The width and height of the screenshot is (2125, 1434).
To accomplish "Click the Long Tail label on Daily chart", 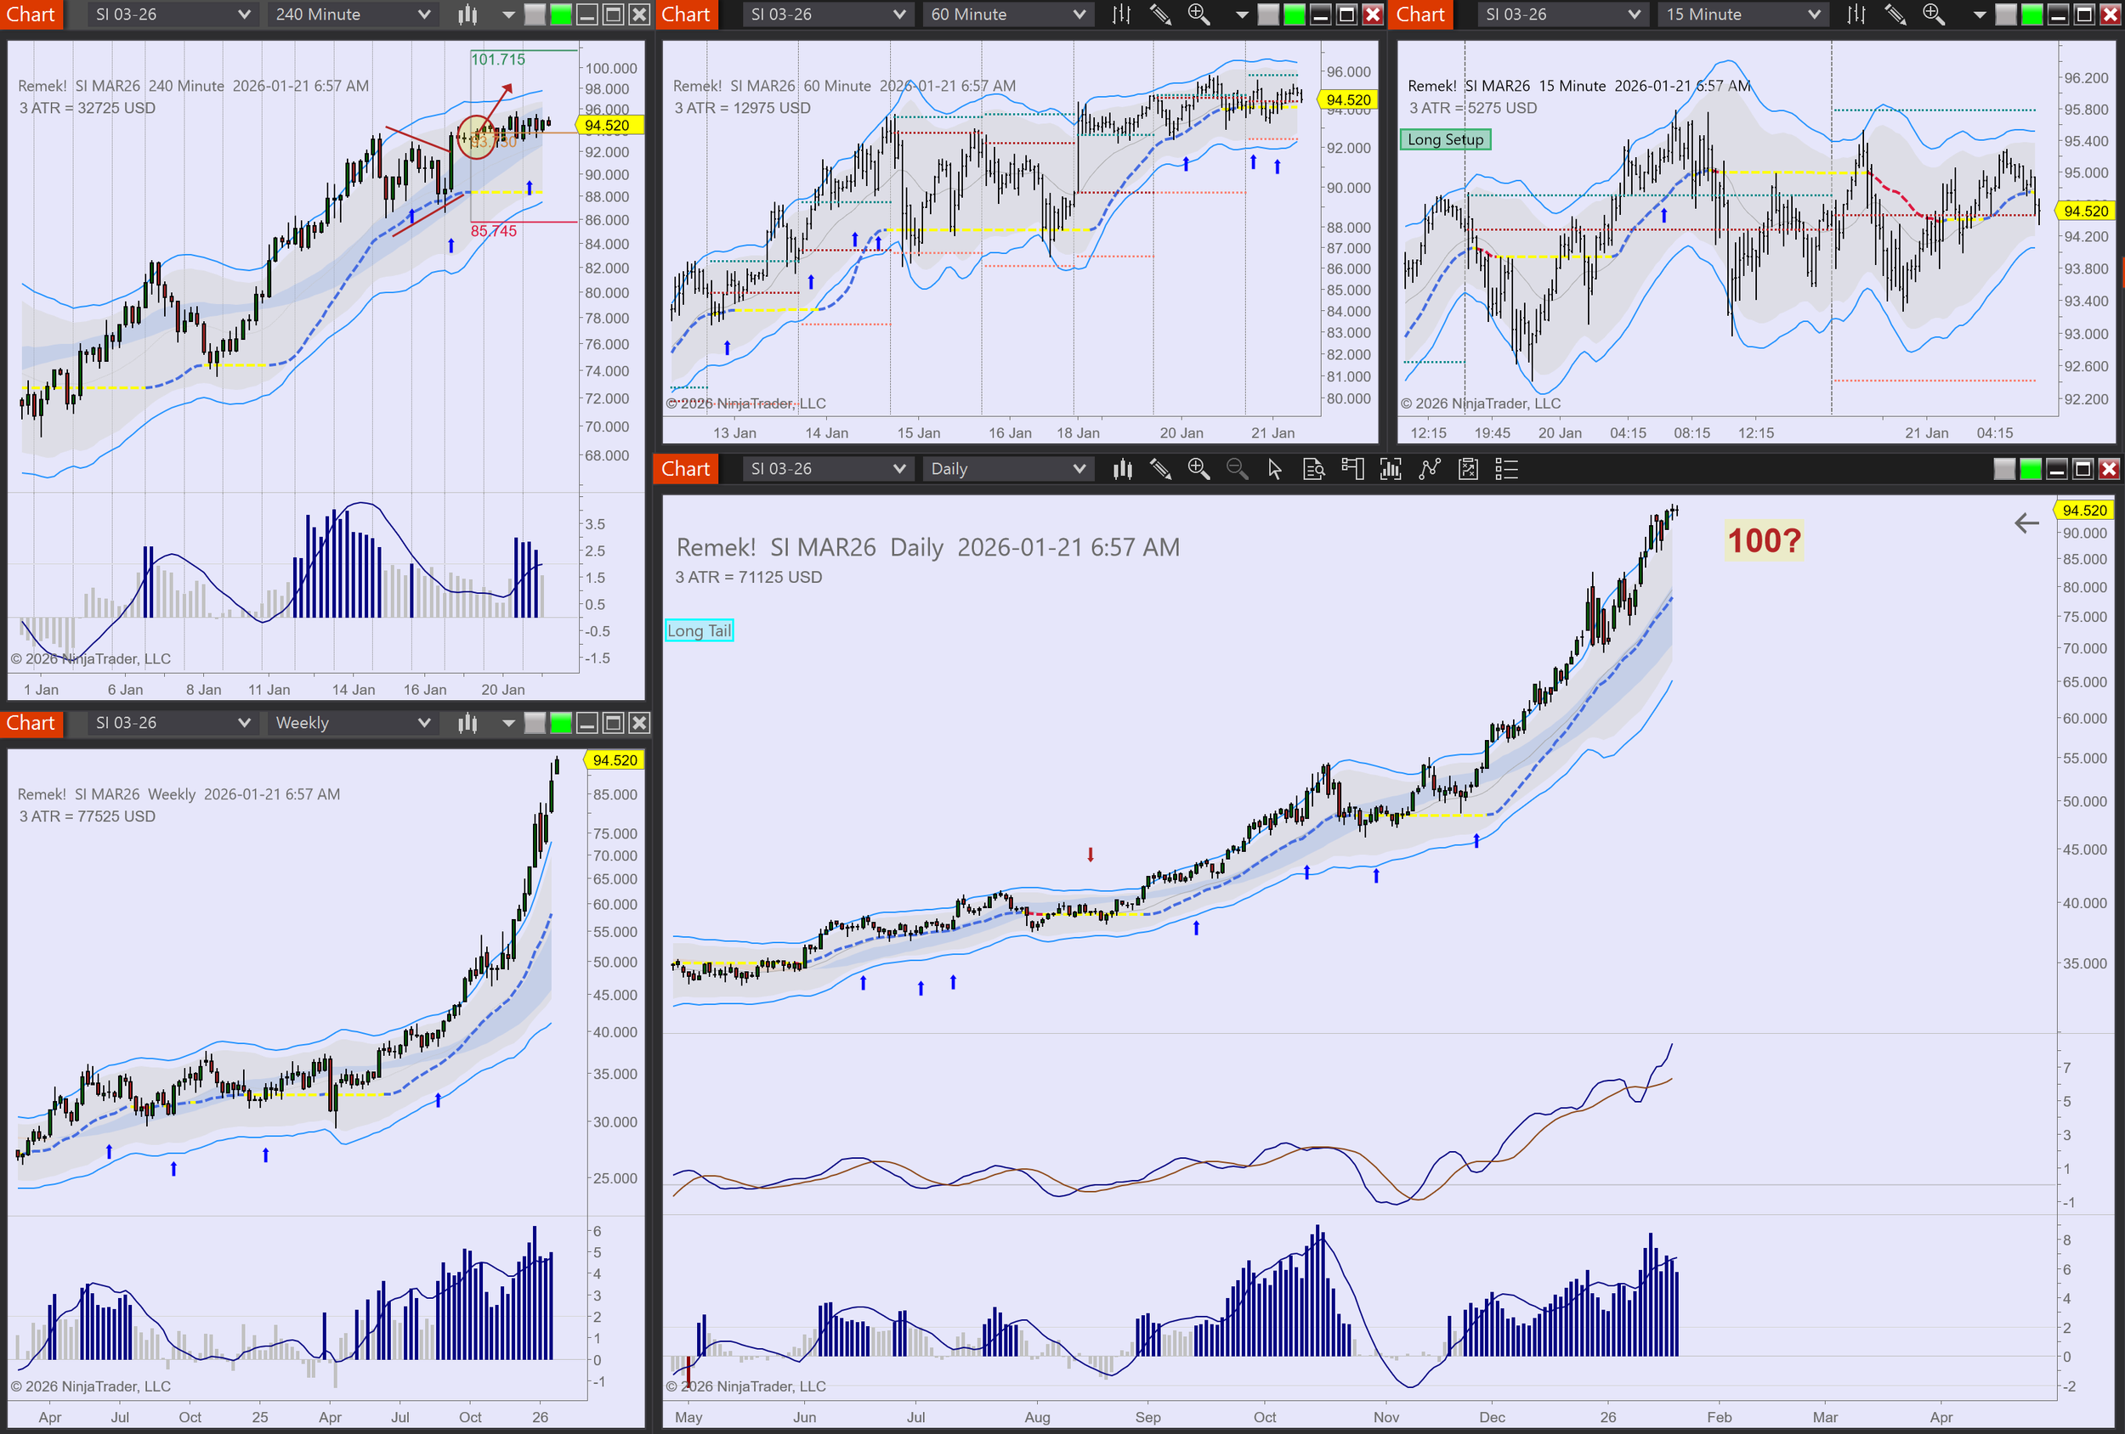I will 699,630.
